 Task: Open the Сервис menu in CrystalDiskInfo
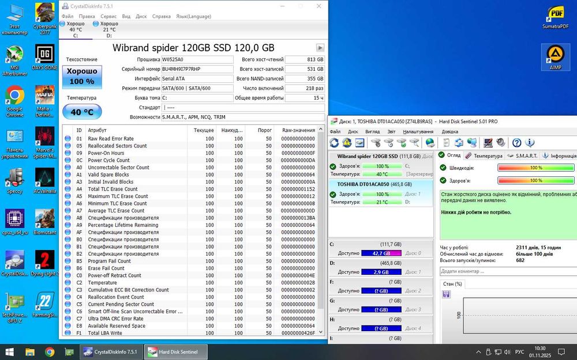point(108,17)
